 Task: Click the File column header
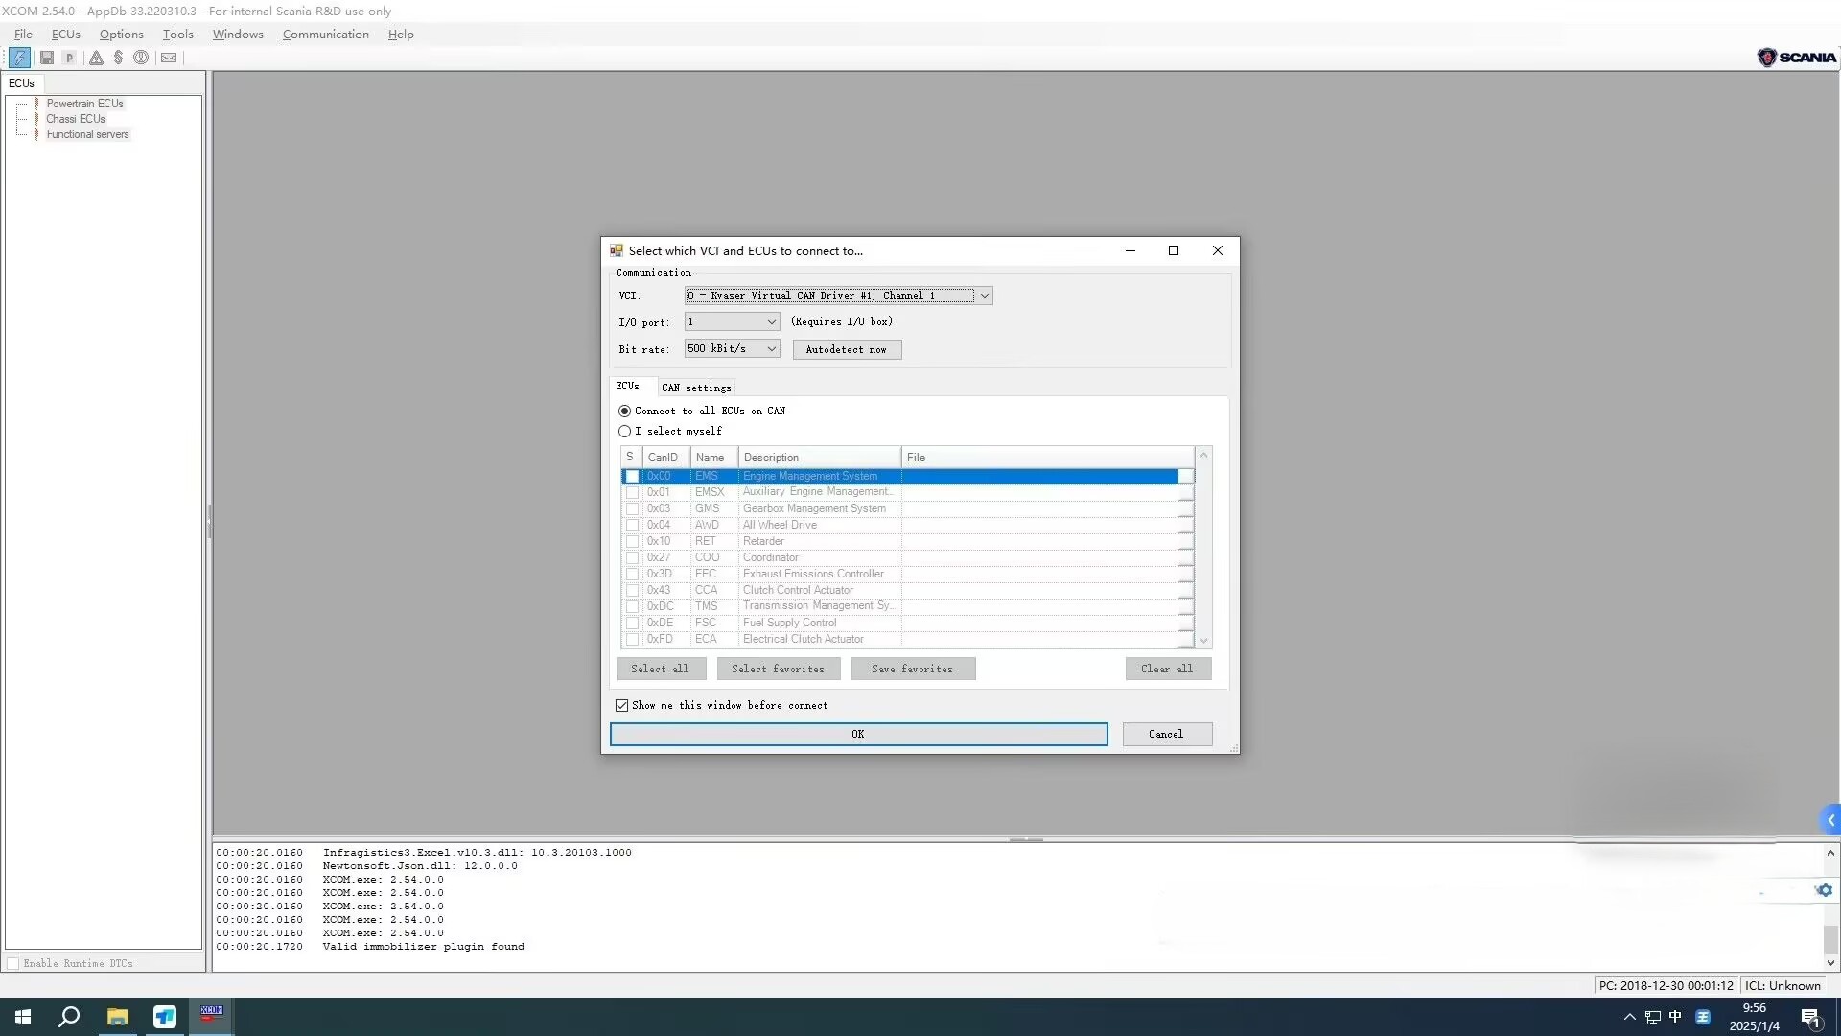(x=1048, y=458)
